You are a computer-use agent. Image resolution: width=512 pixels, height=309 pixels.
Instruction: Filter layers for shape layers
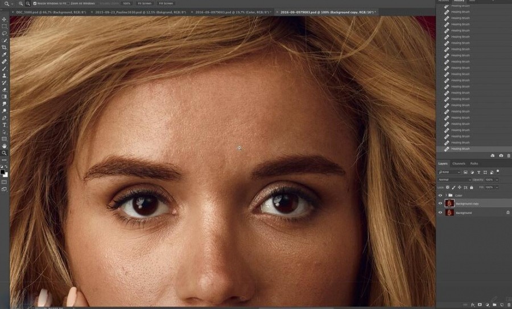(485, 172)
